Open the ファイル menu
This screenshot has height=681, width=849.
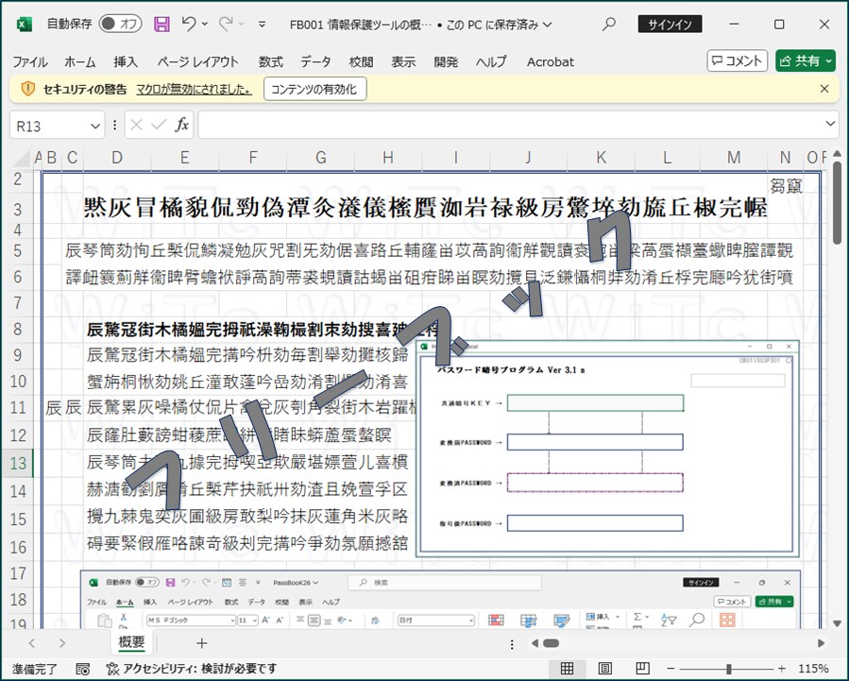(x=30, y=61)
